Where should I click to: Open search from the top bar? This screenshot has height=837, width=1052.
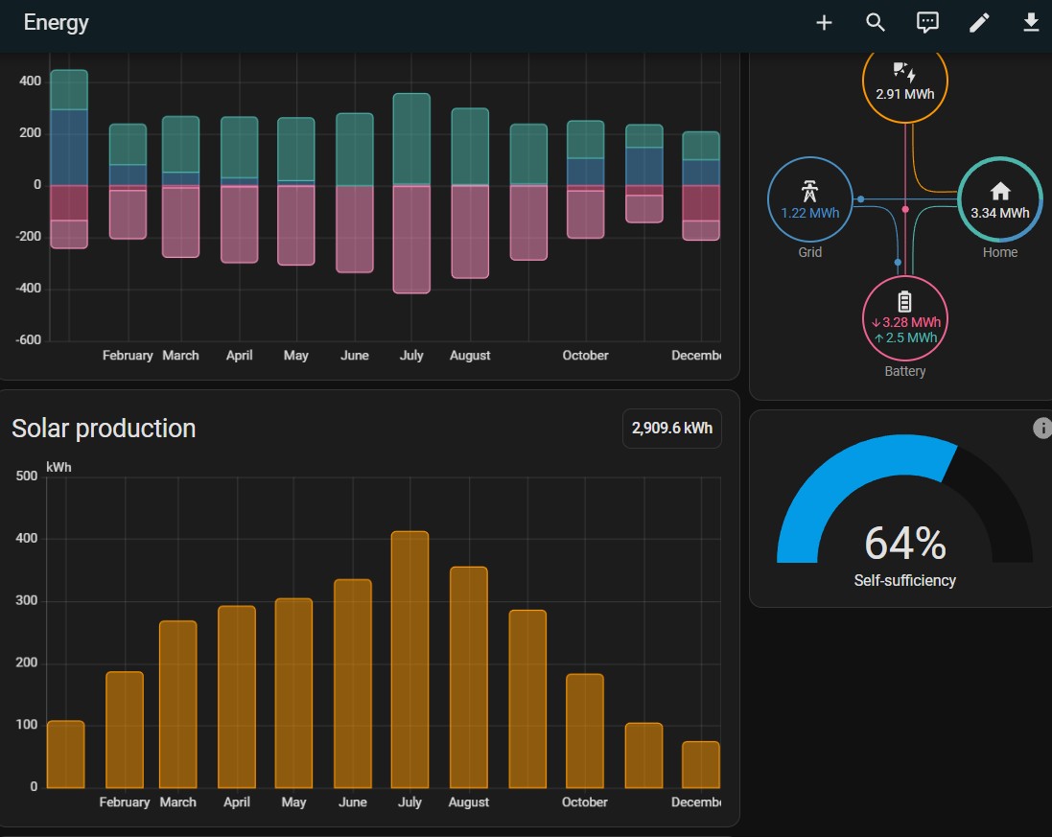[x=876, y=23]
